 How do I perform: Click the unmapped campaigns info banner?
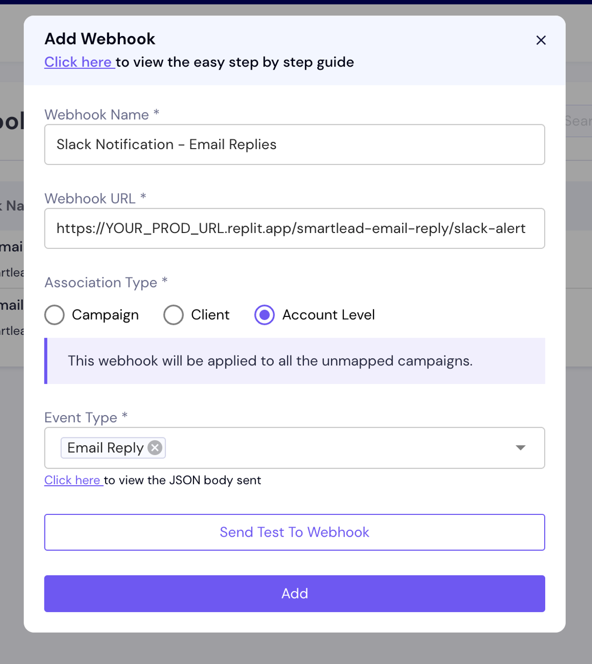294,361
